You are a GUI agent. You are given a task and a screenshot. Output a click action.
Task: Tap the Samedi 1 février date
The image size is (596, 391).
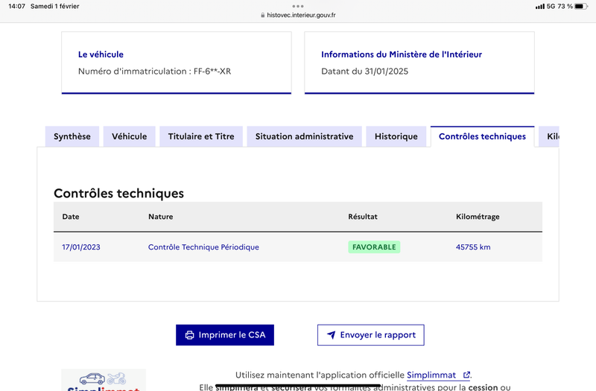tap(54, 6)
